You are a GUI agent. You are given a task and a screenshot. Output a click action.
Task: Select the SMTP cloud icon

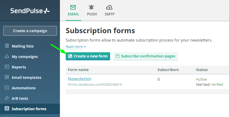(x=109, y=7)
